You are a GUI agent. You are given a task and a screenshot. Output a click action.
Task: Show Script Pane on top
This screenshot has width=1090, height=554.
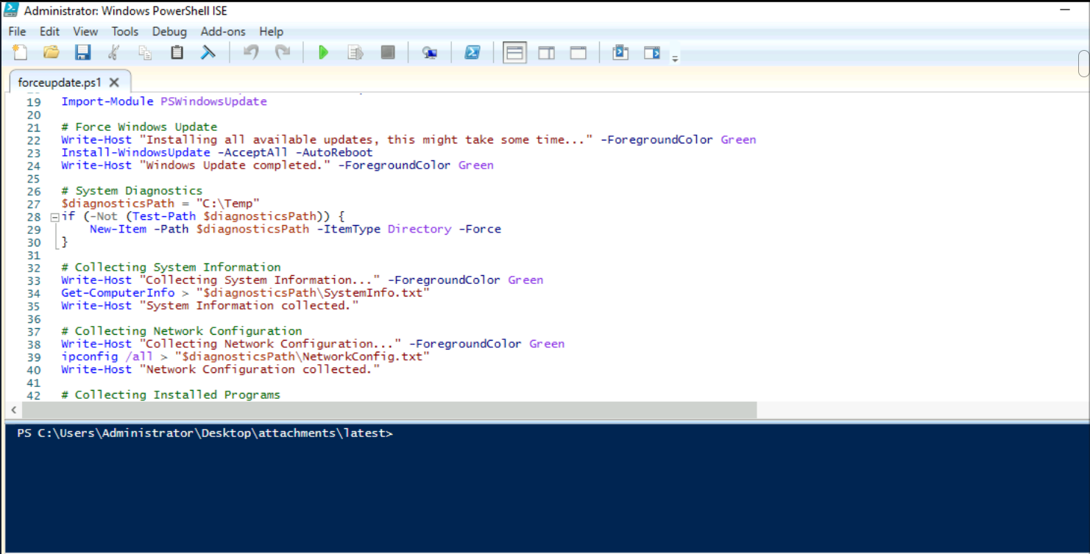[514, 52]
